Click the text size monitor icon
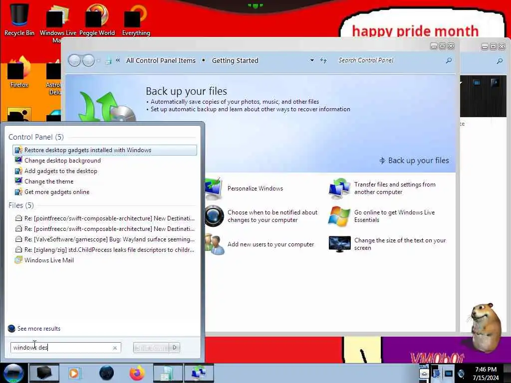 pyautogui.click(x=339, y=244)
